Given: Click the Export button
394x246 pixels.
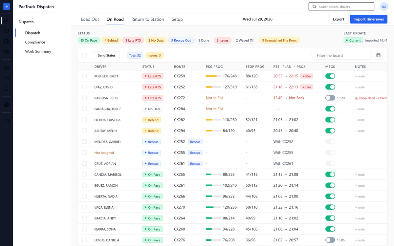Looking at the screenshot, I should pyautogui.click(x=339, y=19).
